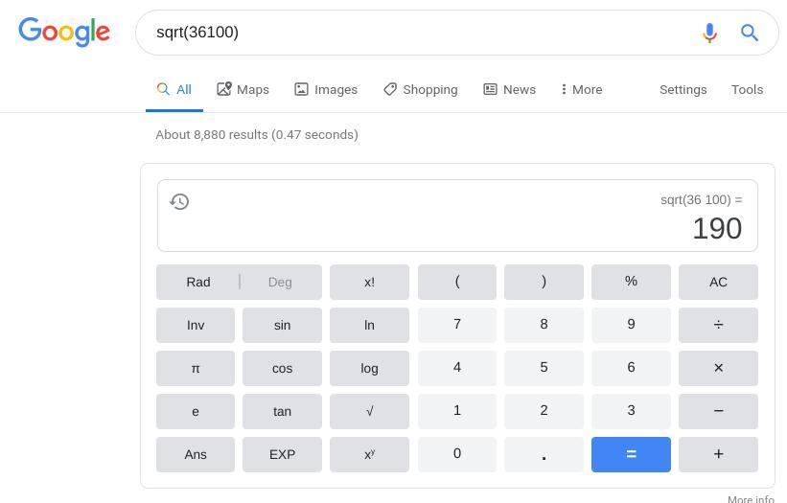Screen dimensions: 787x503
Task: Open the Tools options
Action: click(747, 89)
